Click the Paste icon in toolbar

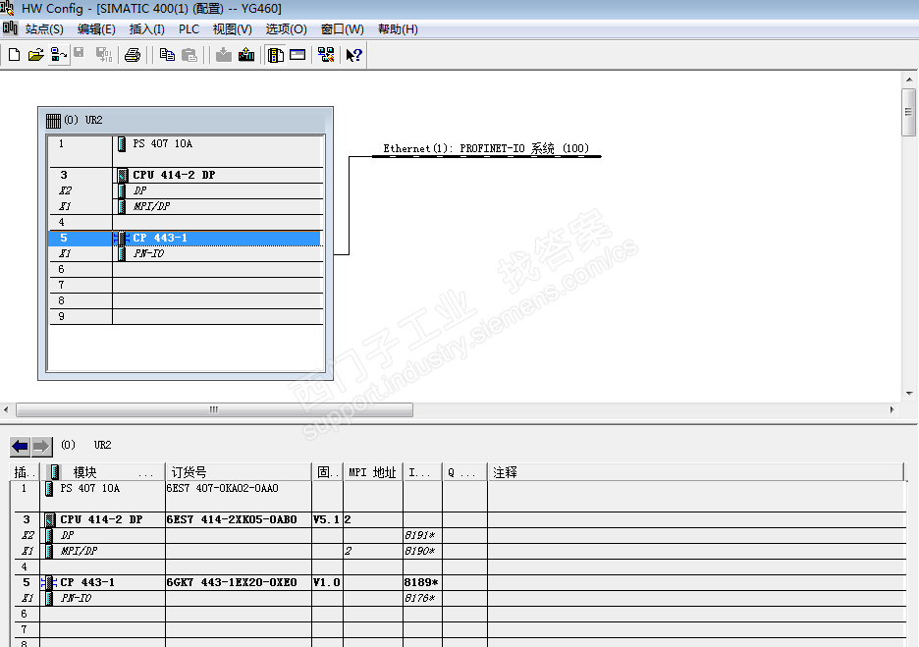point(189,55)
